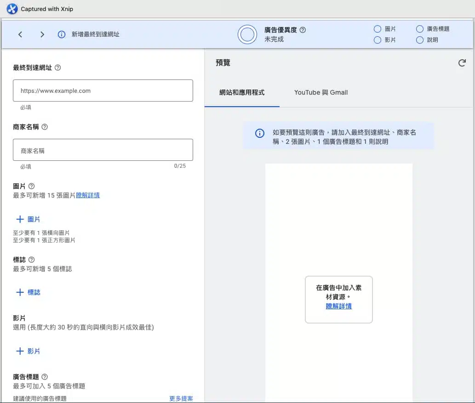Add a logo with + 標誌 button
Image resolution: width=475 pixels, height=403 pixels.
28,292
